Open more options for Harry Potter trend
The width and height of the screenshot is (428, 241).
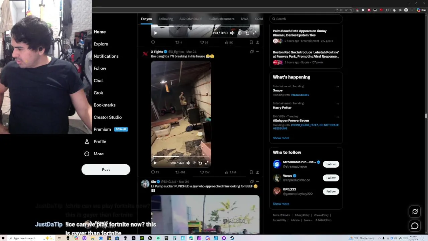tap(337, 104)
